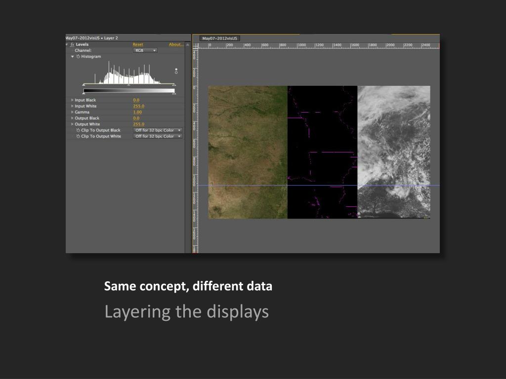506x379 pixels.
Task: Click the Input White value 255.0
Action: [x=138, y=106]
